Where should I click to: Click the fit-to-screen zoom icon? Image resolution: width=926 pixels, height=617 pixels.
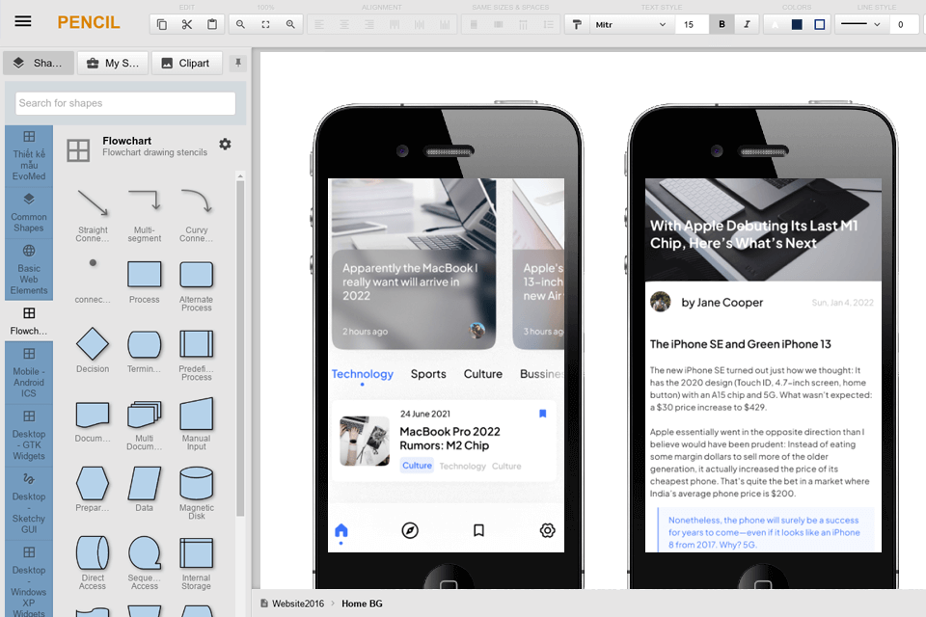[x=266, y=24]
